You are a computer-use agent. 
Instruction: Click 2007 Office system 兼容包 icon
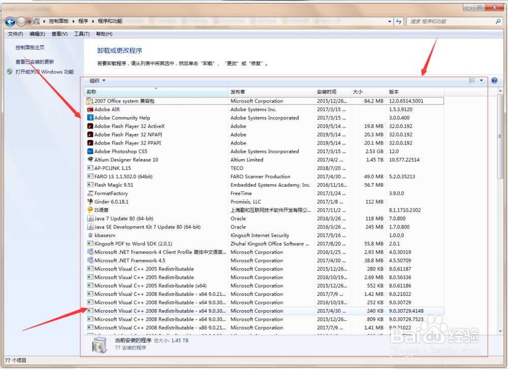point(90,101)
